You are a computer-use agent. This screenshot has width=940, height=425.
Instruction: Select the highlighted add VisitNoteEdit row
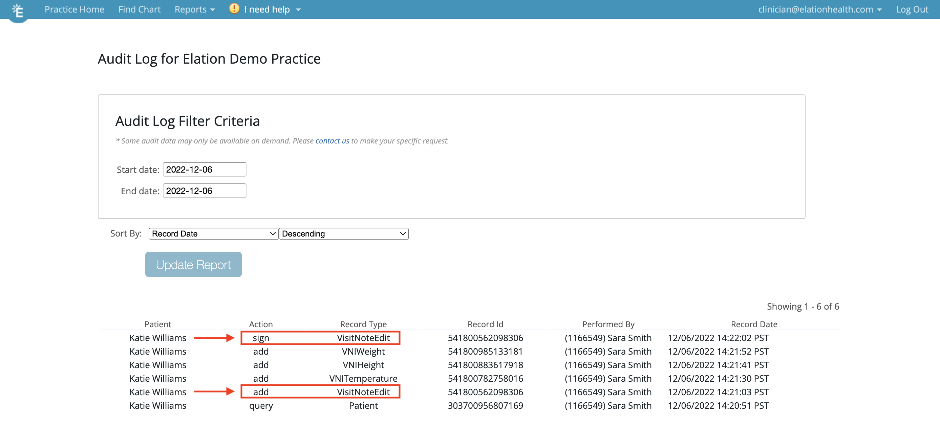(320, 392)
